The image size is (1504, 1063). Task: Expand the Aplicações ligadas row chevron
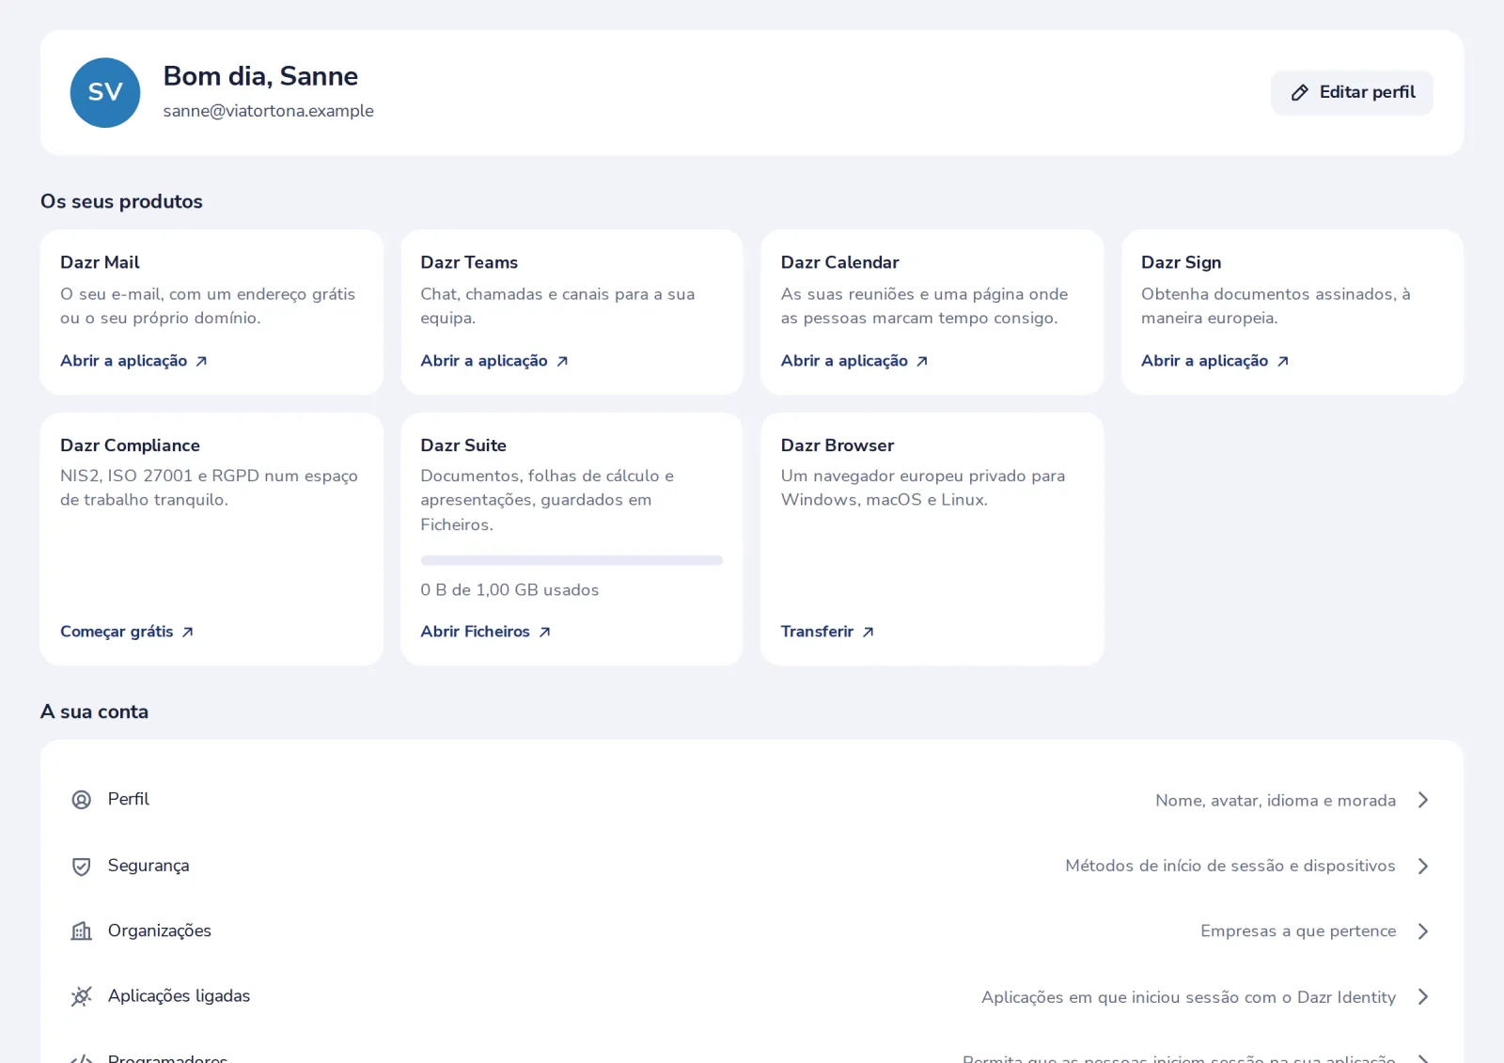(x=1423, y=996)
